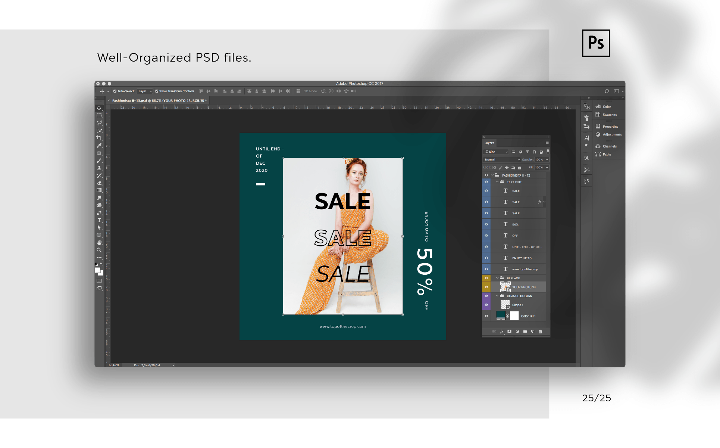The image size is (720, 448).
Task: Select the Hand tool
Action: (99, 243)
